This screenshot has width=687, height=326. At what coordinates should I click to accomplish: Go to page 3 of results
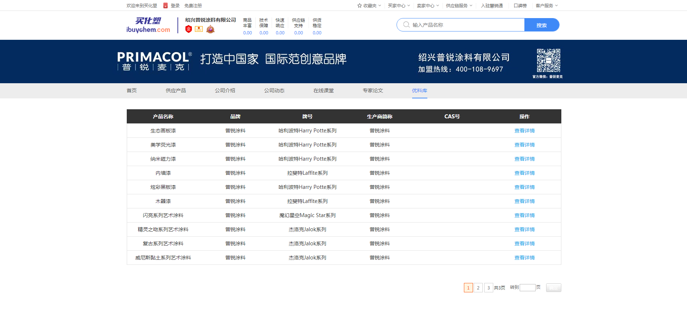[489, 288]
